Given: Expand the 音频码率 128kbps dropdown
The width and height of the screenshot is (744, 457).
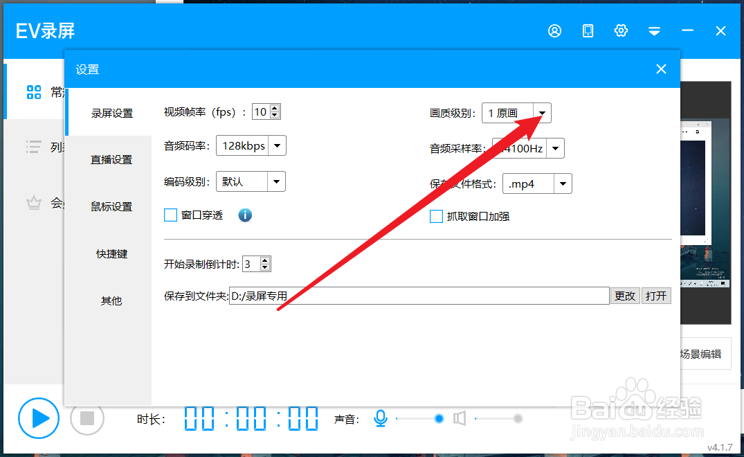Looking at the screenshot, I should click(277, 145).
